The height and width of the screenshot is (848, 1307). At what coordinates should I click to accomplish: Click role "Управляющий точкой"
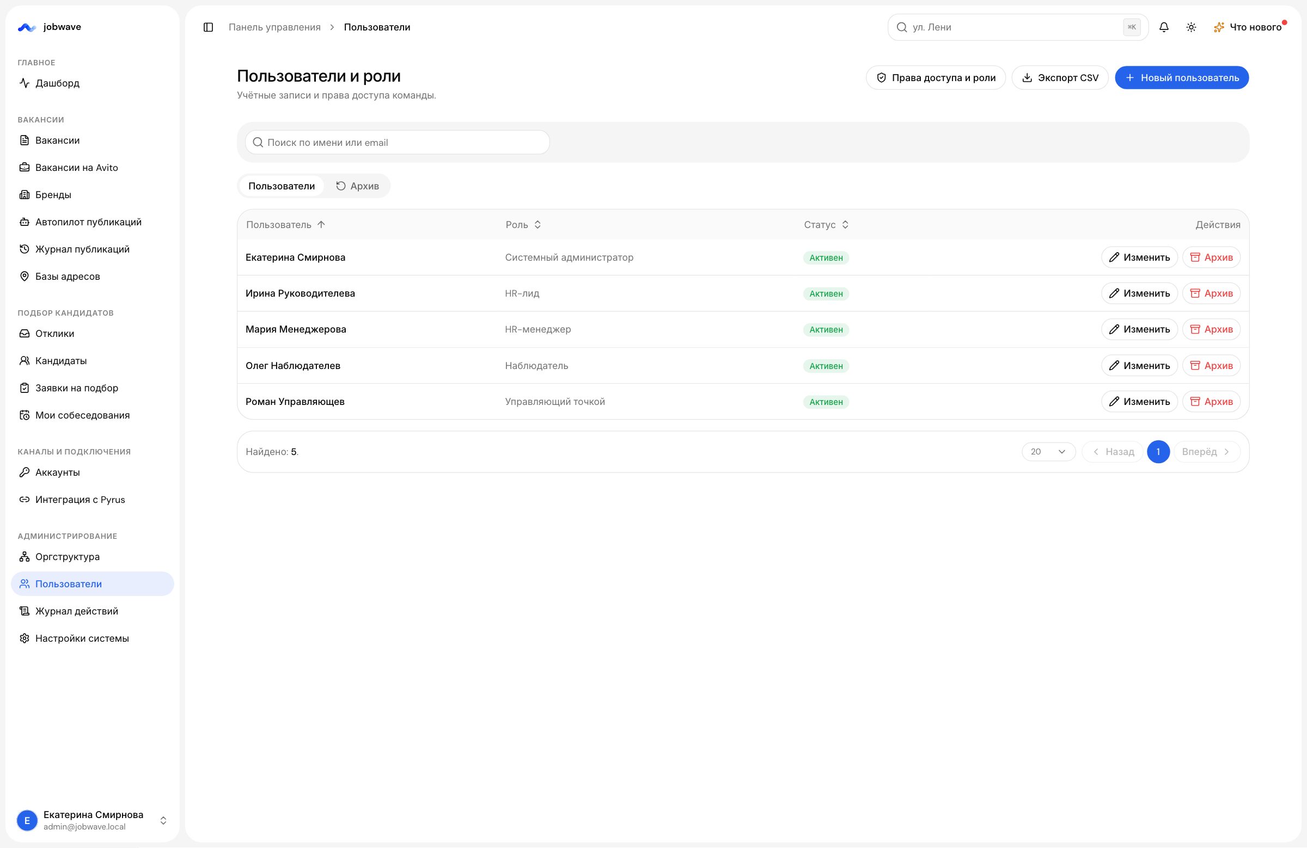coord(554,401)
